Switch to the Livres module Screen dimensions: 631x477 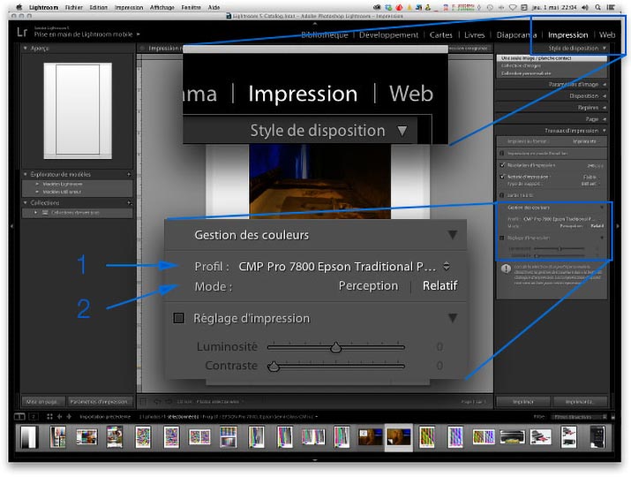coord(475,35)
